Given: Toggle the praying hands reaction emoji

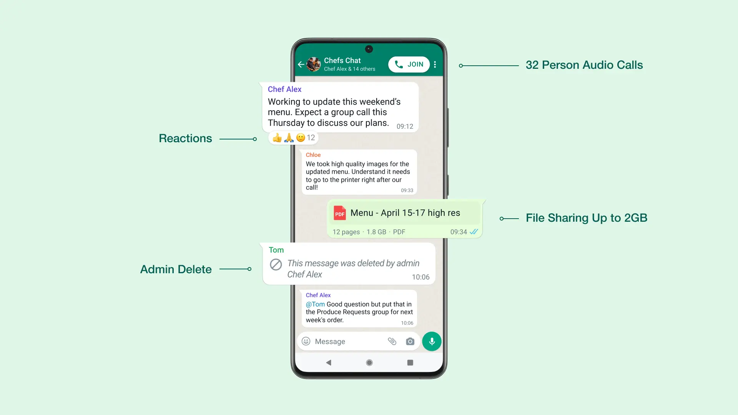Looking at the screenshot, I should coord(289,137).
